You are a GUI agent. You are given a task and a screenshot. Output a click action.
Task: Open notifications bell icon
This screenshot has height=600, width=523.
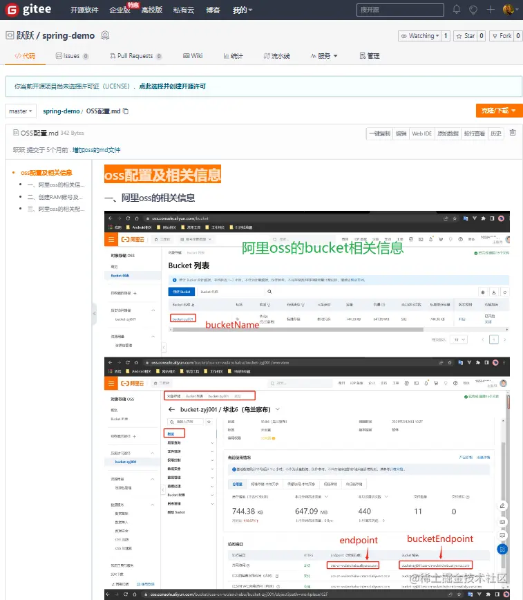click(457, 10)
